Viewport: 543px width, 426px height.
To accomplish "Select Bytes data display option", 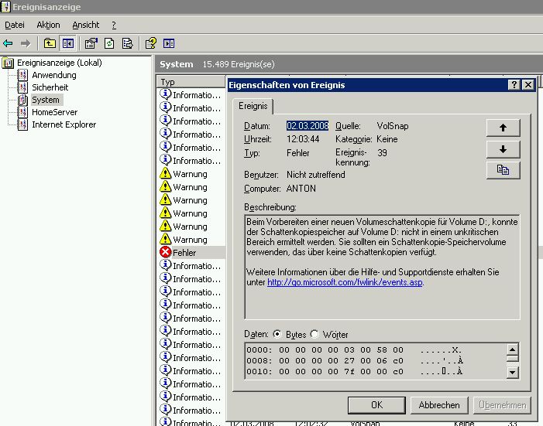I will tap(277, 334).
